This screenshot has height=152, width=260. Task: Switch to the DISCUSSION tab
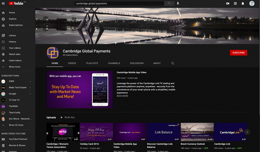(x=136, y=63)
